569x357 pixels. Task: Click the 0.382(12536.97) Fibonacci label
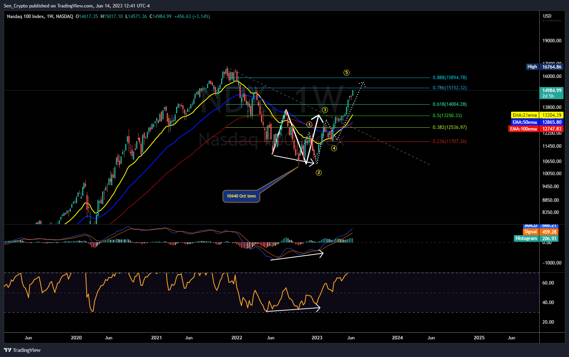coord(450,127)
